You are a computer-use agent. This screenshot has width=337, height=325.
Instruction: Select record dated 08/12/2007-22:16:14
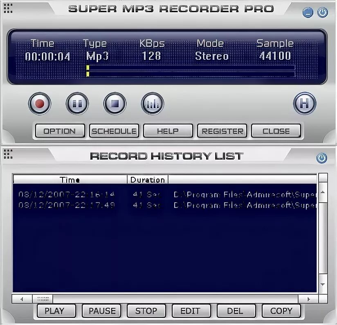[x=165, y=194]
